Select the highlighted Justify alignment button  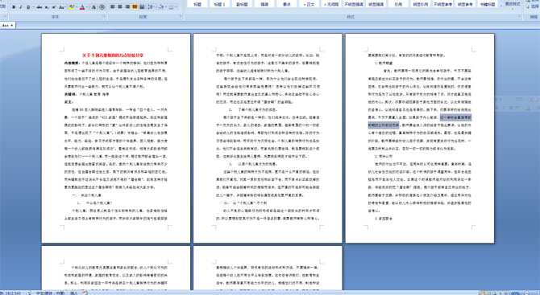pos(135,7)
